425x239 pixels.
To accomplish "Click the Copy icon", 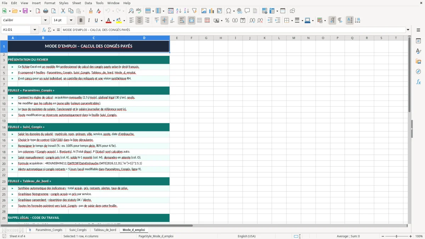I will pos(71,11).
